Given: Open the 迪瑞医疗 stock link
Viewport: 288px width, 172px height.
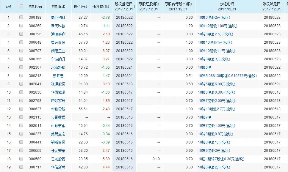Looking at the screenshot, I should [59, 34].
